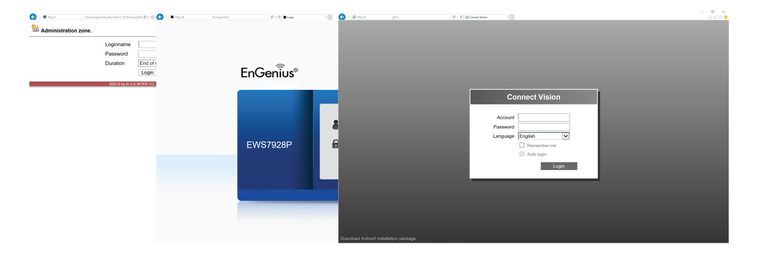Open the Duration dropdown
The width and height of the screenshot is (757, 254).
point(147,63)
